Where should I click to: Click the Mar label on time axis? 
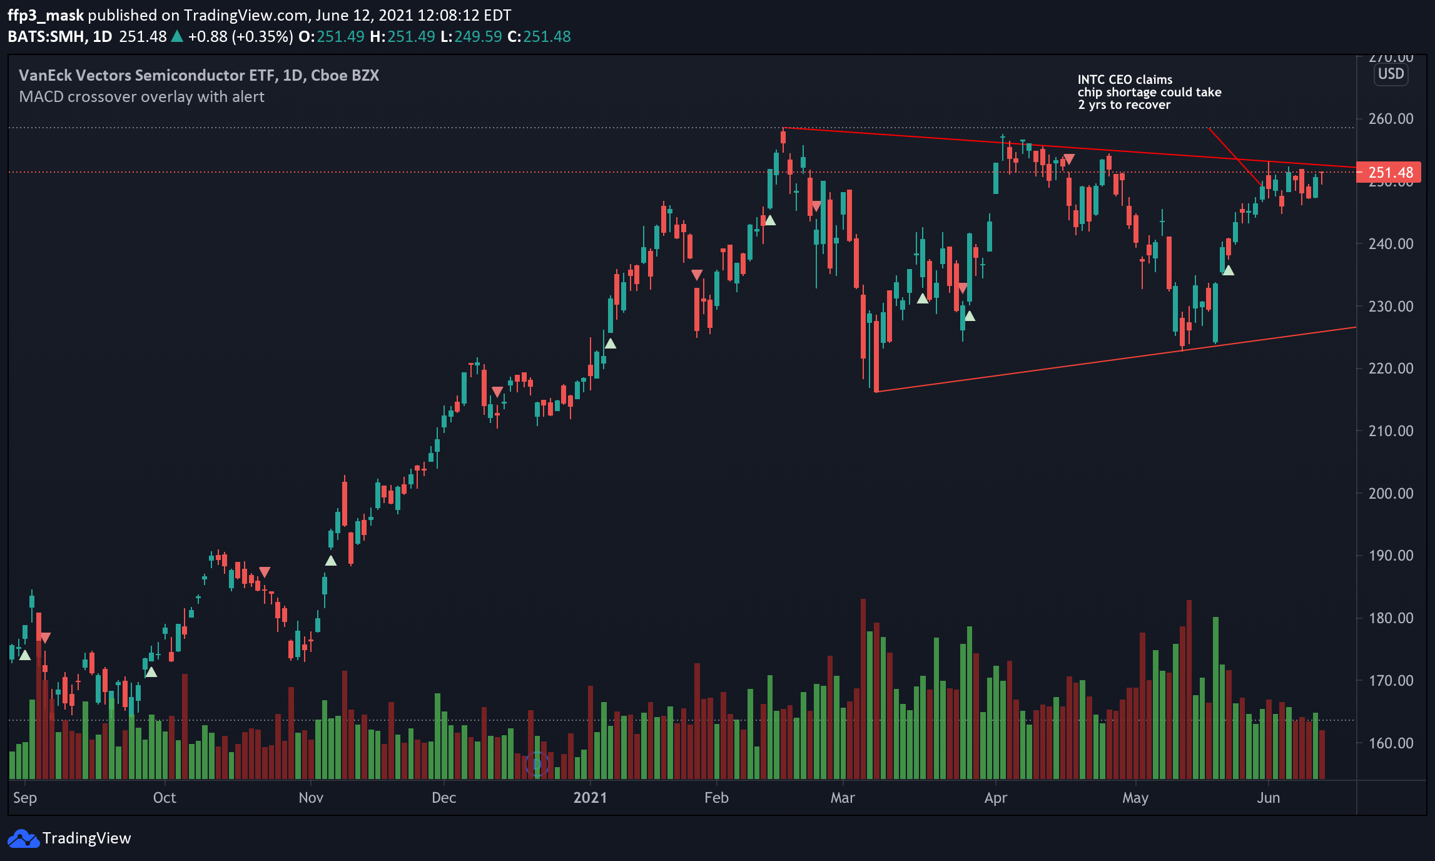[843, 798]
